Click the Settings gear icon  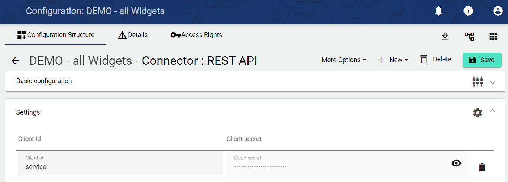click(x=478, y=113)
